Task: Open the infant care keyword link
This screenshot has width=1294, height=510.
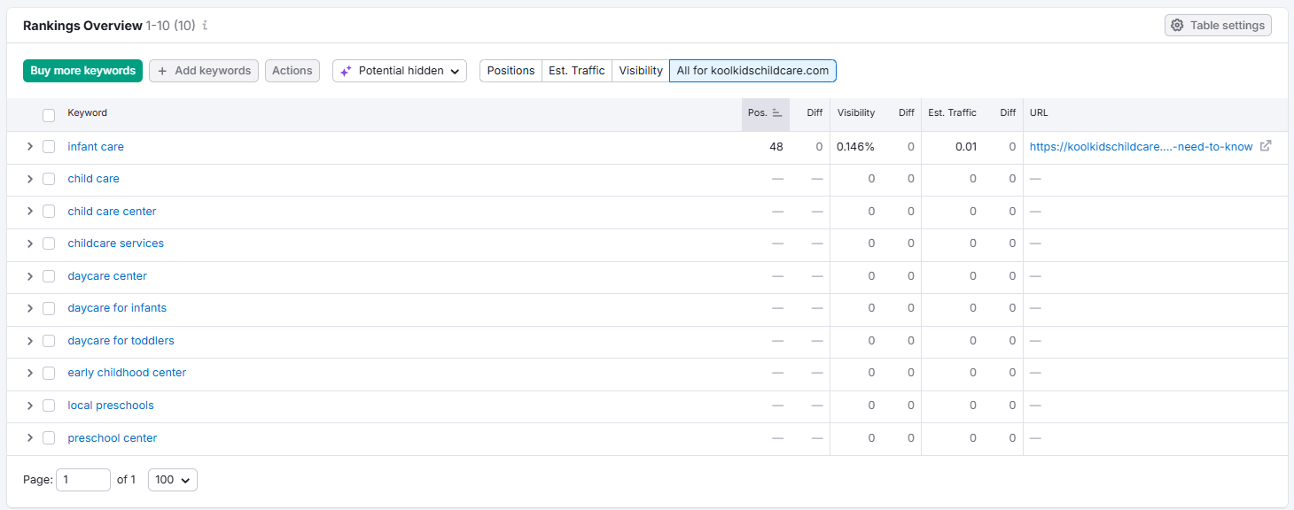Action: click(x=96, y=146)
